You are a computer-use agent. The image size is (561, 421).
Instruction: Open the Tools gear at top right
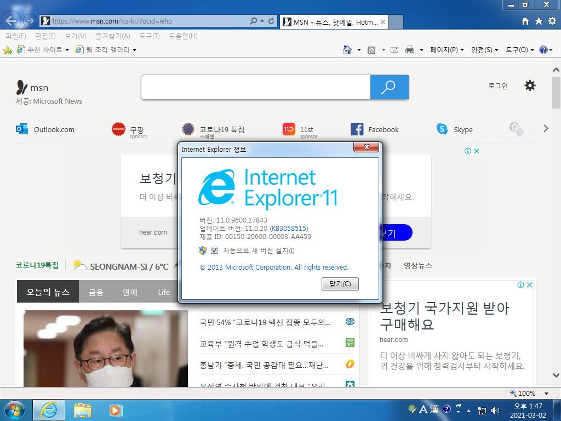click(552, 21)
